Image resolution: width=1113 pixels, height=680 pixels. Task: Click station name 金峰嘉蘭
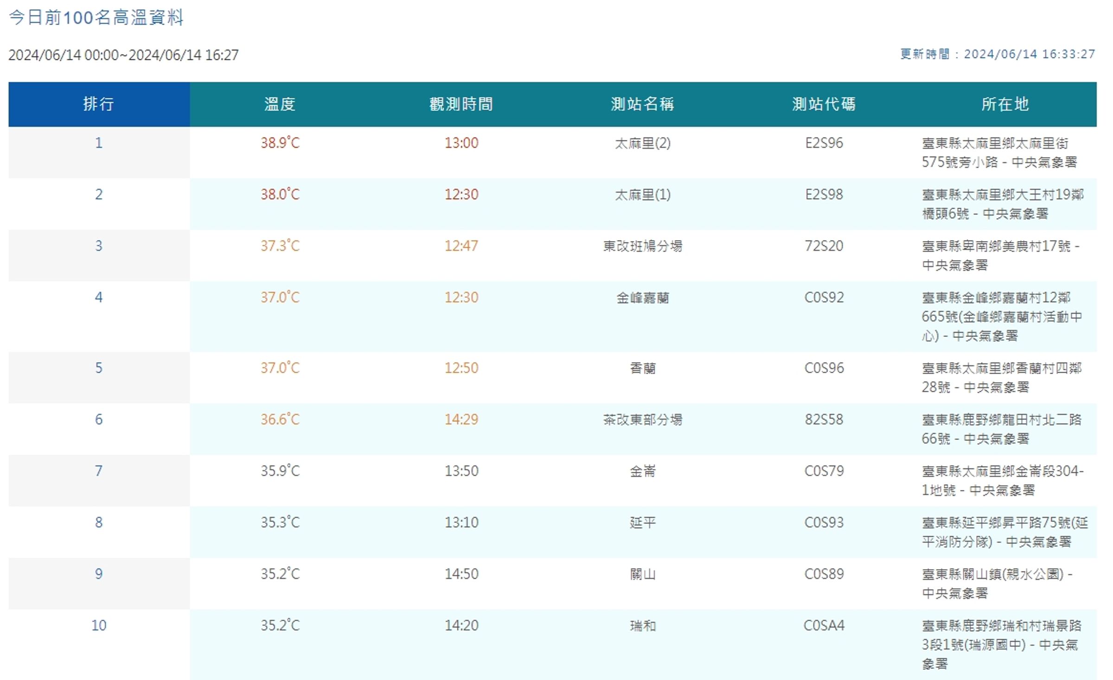[643, 298]
